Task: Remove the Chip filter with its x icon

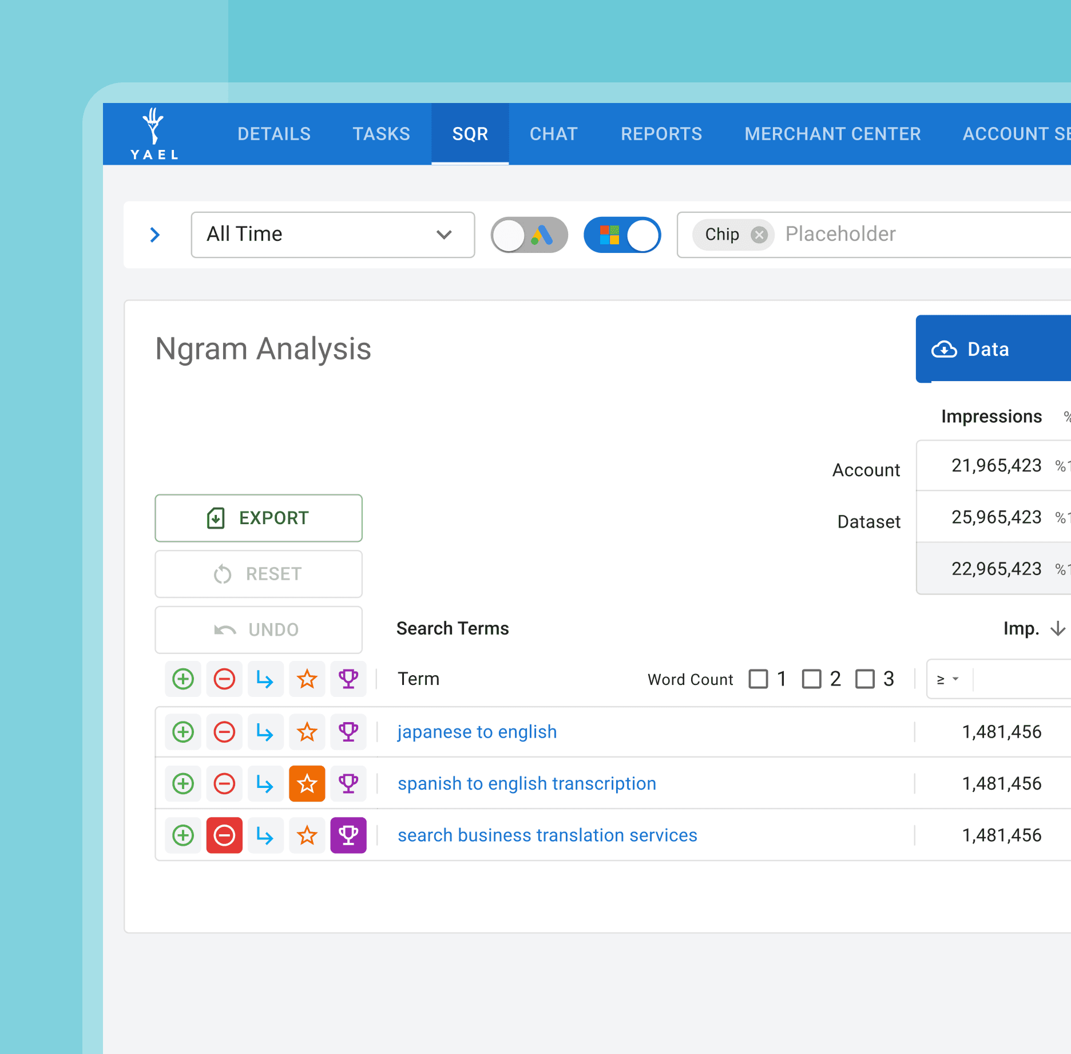Action: click(x=759, y=235)
